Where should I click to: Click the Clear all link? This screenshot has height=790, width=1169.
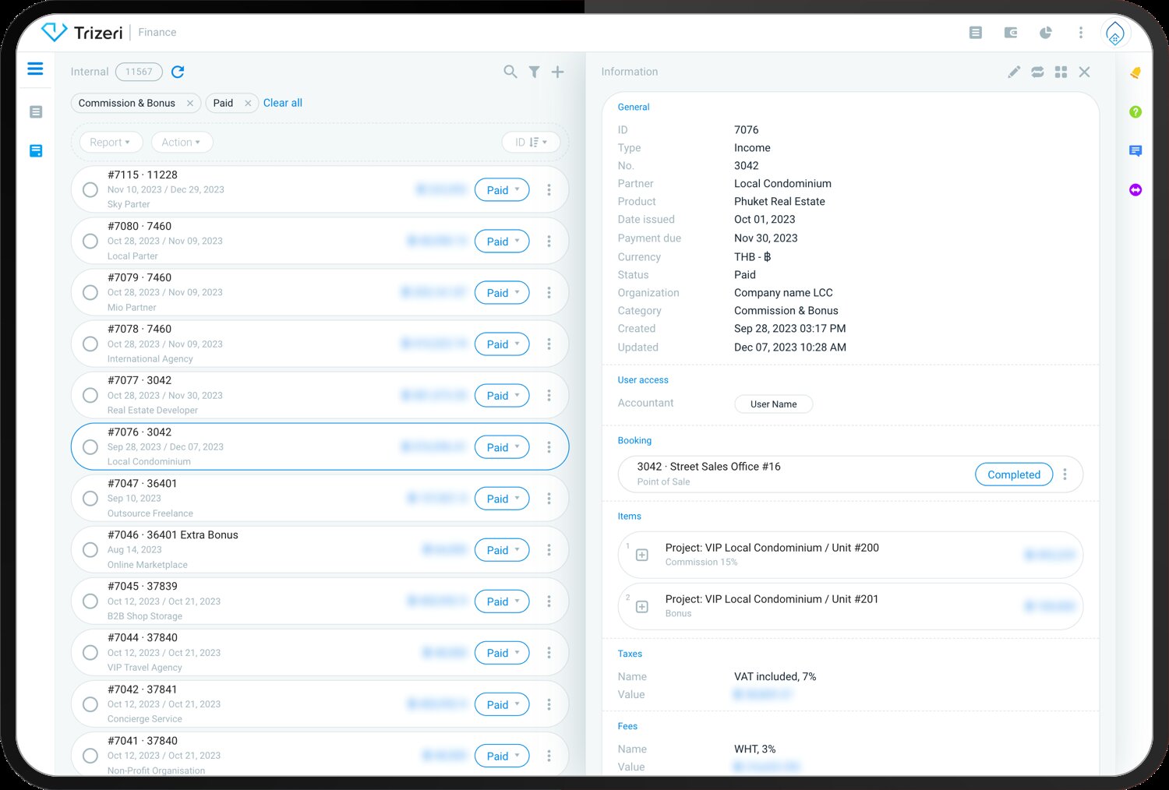(283, 103)
